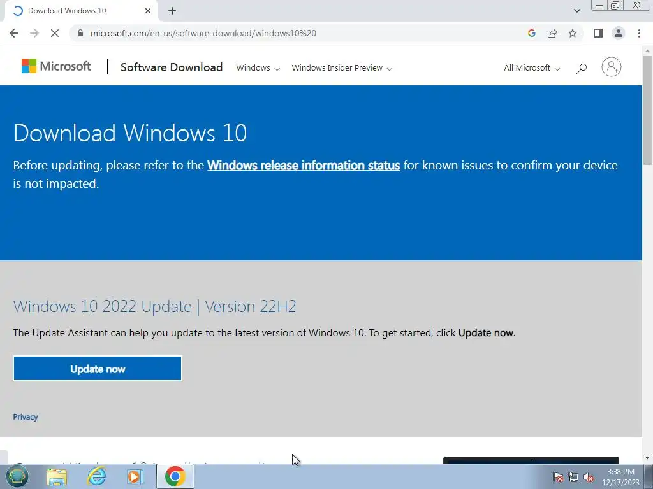The height and width of the screenshot is (489, 653).
Task: Click the address bar URL
Action: click(203, 33)
